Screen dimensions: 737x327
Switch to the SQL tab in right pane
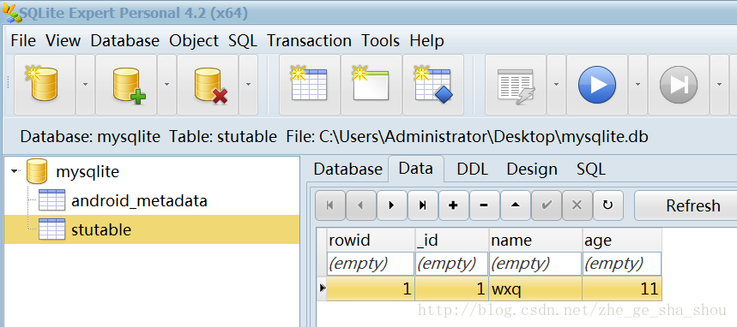click(591, 169)
